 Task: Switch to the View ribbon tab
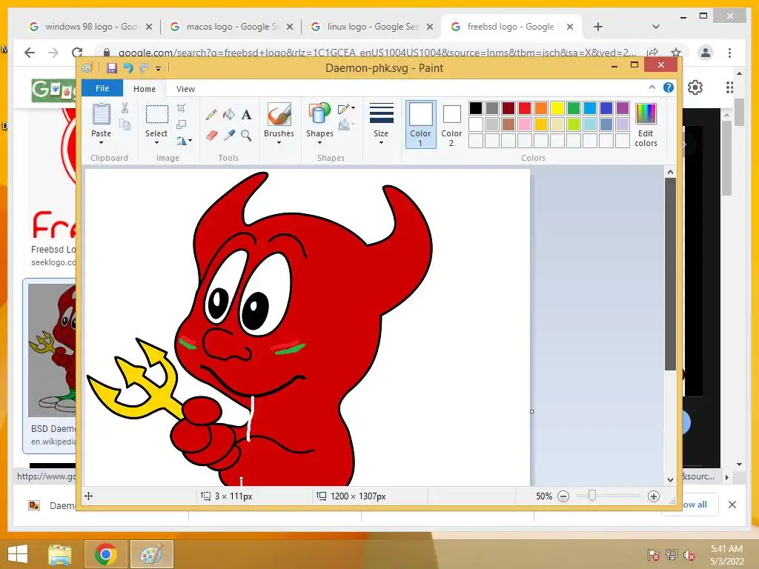coord(185,89)
